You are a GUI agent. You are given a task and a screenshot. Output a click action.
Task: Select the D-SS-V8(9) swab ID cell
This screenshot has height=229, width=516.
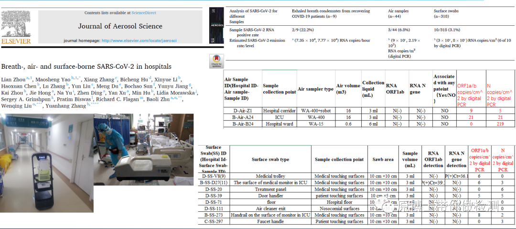point(214,176)
